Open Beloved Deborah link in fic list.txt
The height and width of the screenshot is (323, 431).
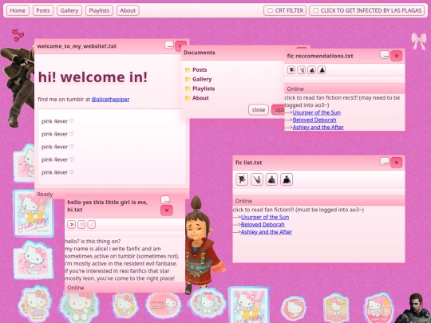click(263, 224)
